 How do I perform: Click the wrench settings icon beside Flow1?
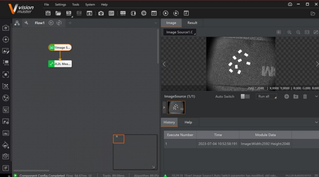click(26, 23)
